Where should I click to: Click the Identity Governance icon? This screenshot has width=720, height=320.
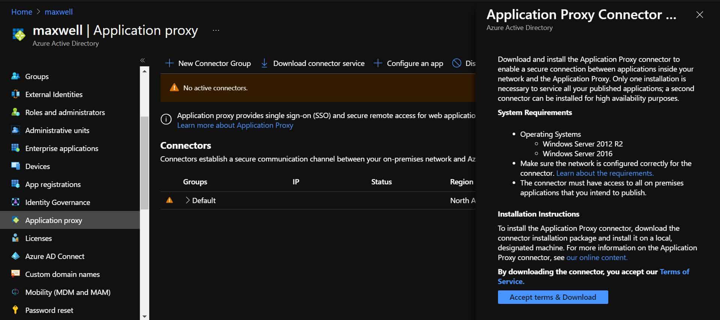click(x=15, y=202)
